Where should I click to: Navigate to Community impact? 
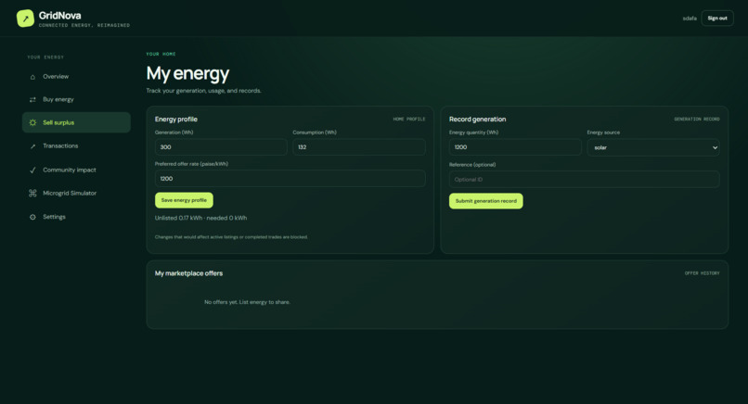pyautogui.click(x=76, y=170)
